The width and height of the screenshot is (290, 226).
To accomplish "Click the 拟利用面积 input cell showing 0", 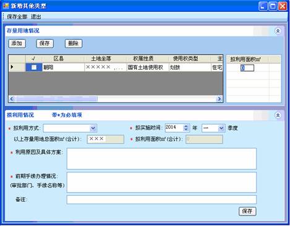I will (247, 68).
